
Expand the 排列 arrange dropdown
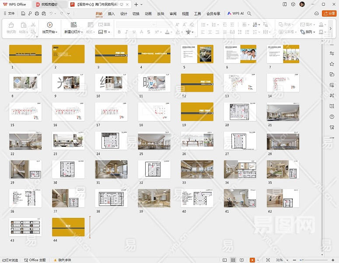[310, 32]
